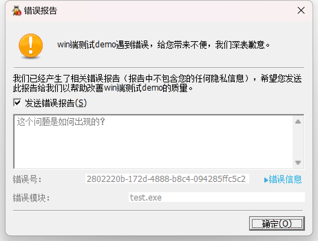
Task: Click the orange exclamation warning icon
Action: [x=31, y=46]
